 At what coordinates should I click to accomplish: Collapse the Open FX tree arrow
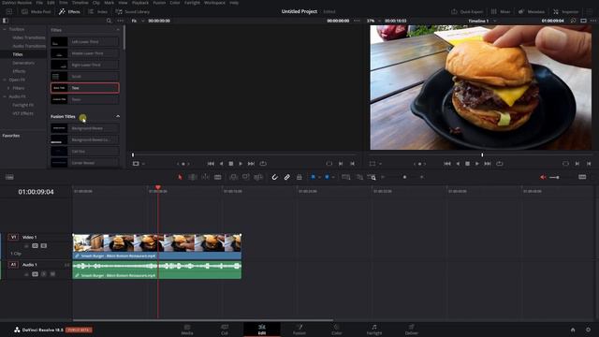tap(5, 80)
